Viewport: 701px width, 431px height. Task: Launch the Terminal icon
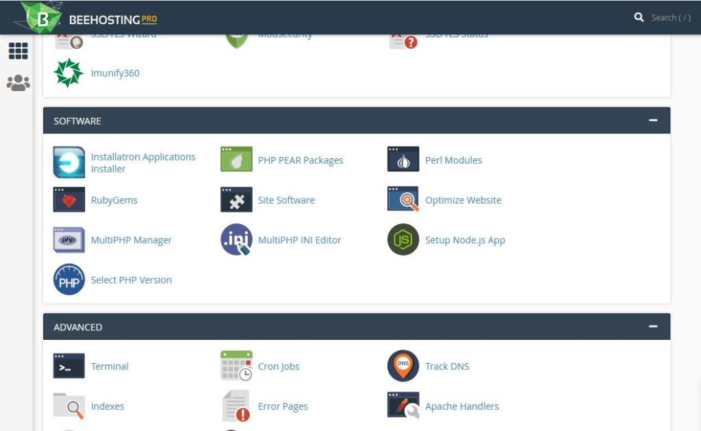(x=69, y=366)
